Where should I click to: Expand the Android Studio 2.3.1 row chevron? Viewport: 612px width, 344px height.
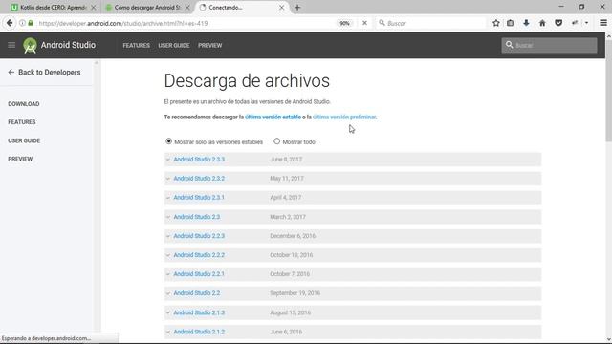pyautogui.click(x=168, y=198)
